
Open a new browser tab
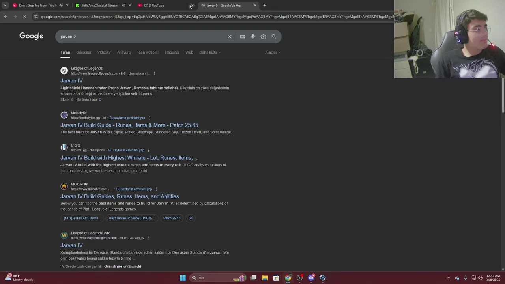tap(264, 5)
